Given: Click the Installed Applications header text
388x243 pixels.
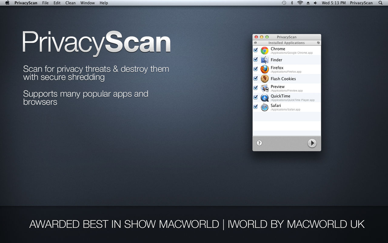Looking at the screenshot, I should coord(286,43).
